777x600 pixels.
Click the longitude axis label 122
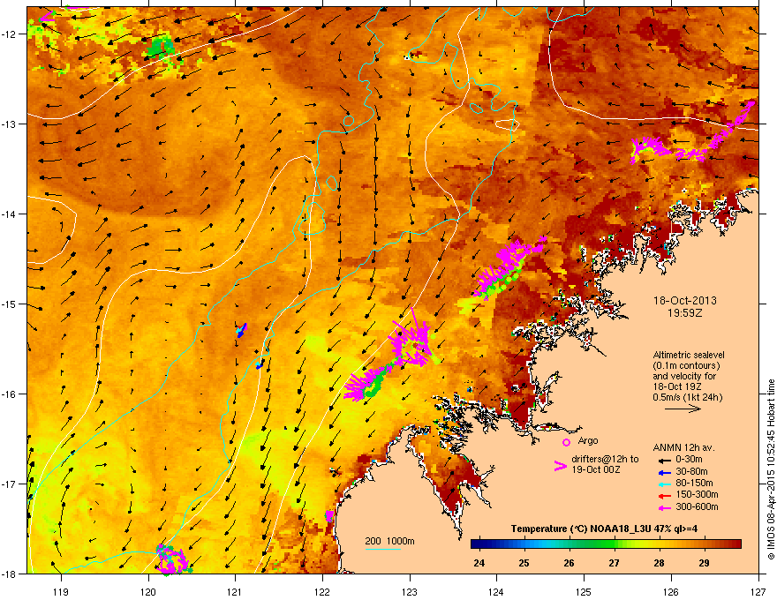coord(322,591)
